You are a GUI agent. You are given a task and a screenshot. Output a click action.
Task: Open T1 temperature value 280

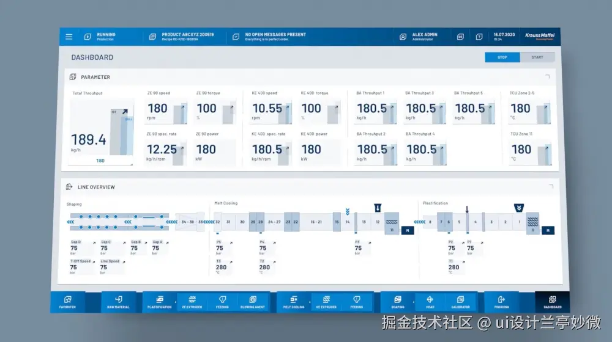tap(453, 267)
